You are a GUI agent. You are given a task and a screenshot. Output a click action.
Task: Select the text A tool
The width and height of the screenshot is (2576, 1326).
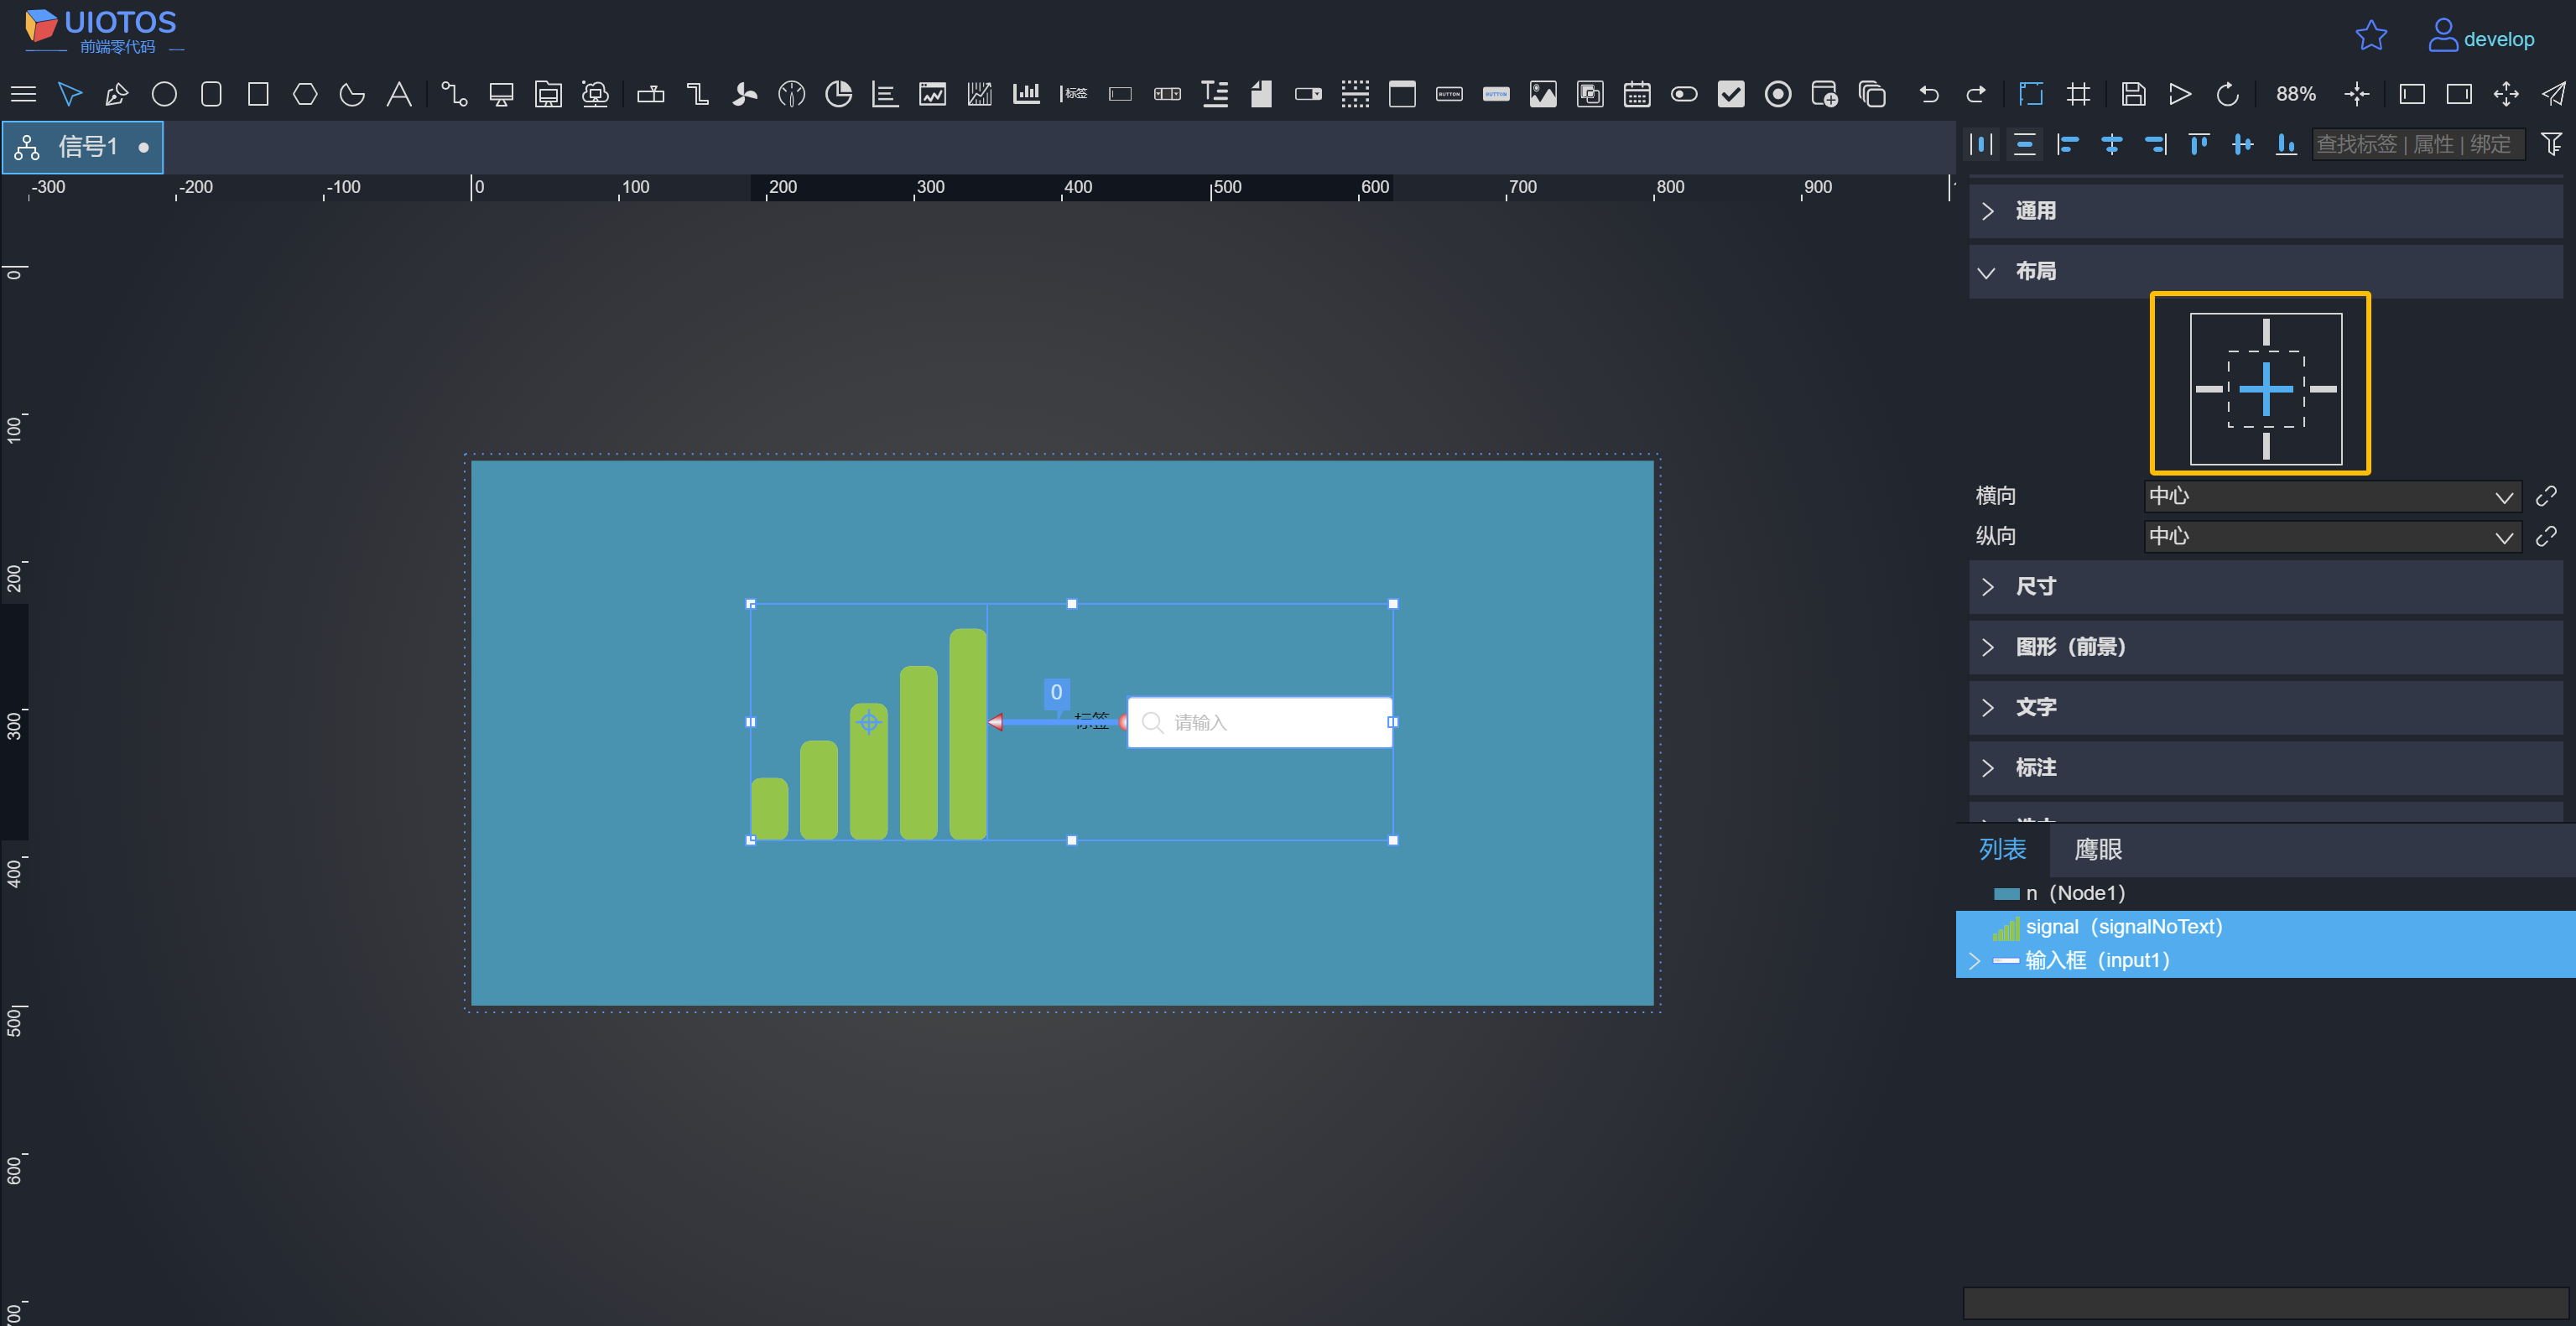pyautogui.click(x=399, y=94)
